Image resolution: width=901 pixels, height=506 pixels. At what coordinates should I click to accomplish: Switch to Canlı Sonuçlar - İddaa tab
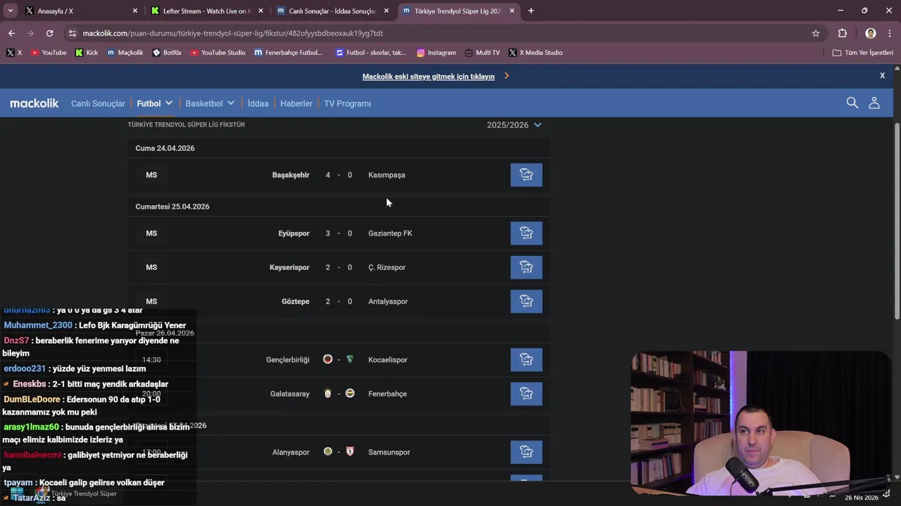[333, 11]
